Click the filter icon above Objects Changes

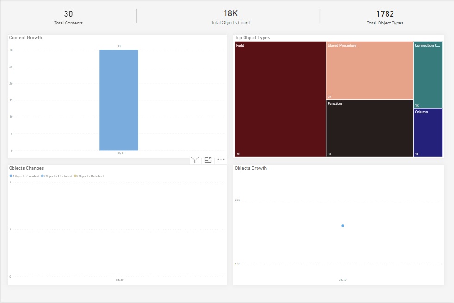pos(195,160)
